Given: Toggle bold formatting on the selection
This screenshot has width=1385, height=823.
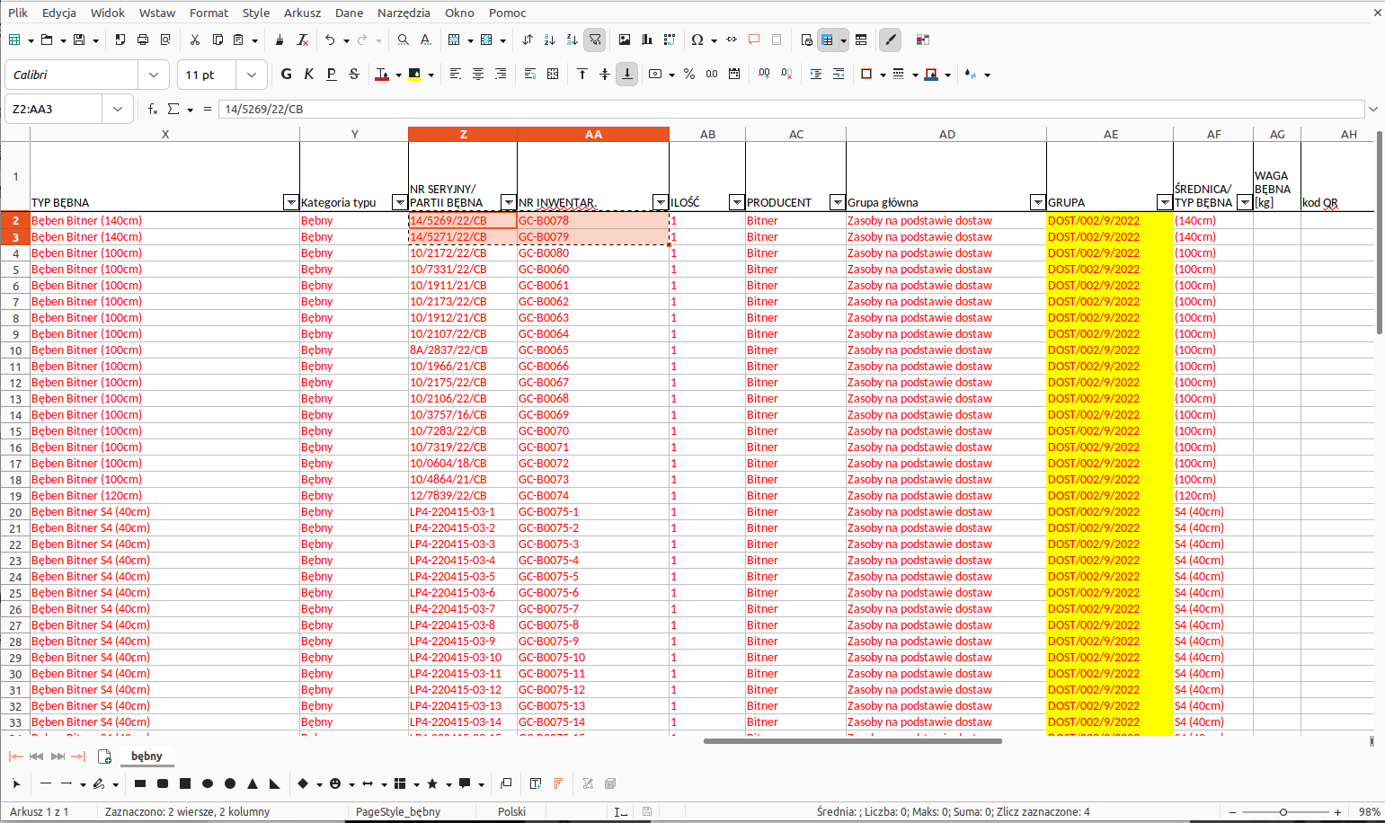Looking at the screenshot, I should 286,74.
